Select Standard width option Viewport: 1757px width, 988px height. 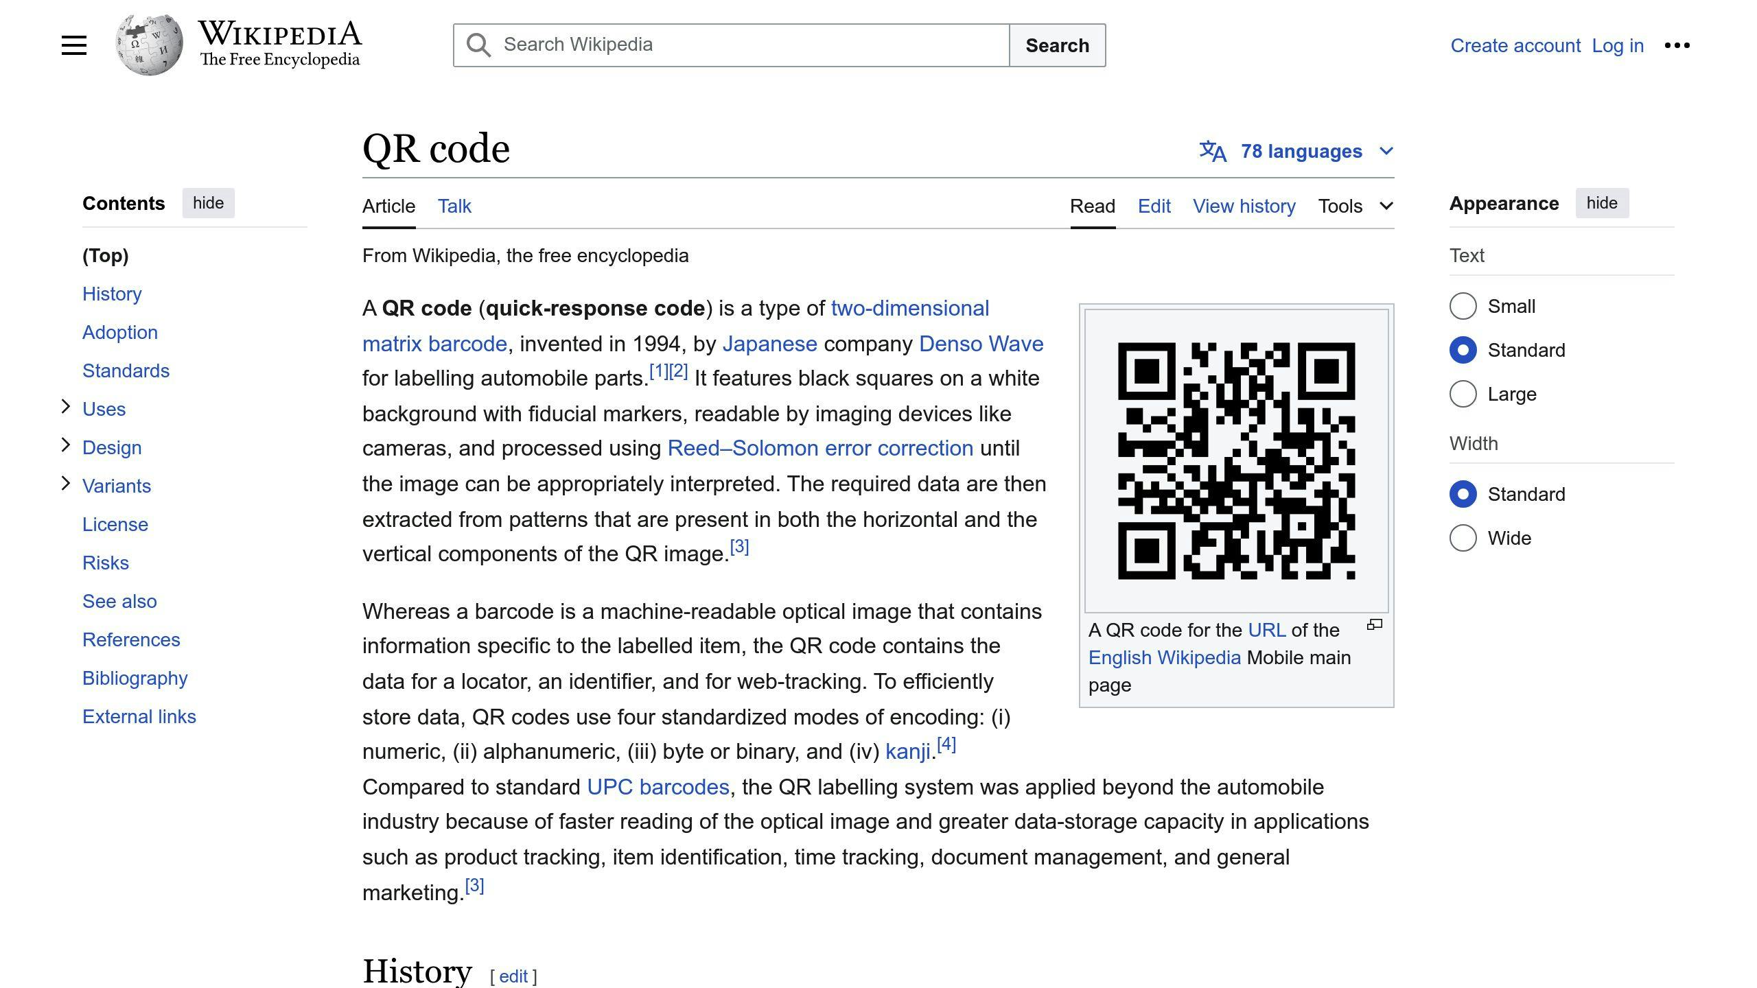tap(1463, 494)
